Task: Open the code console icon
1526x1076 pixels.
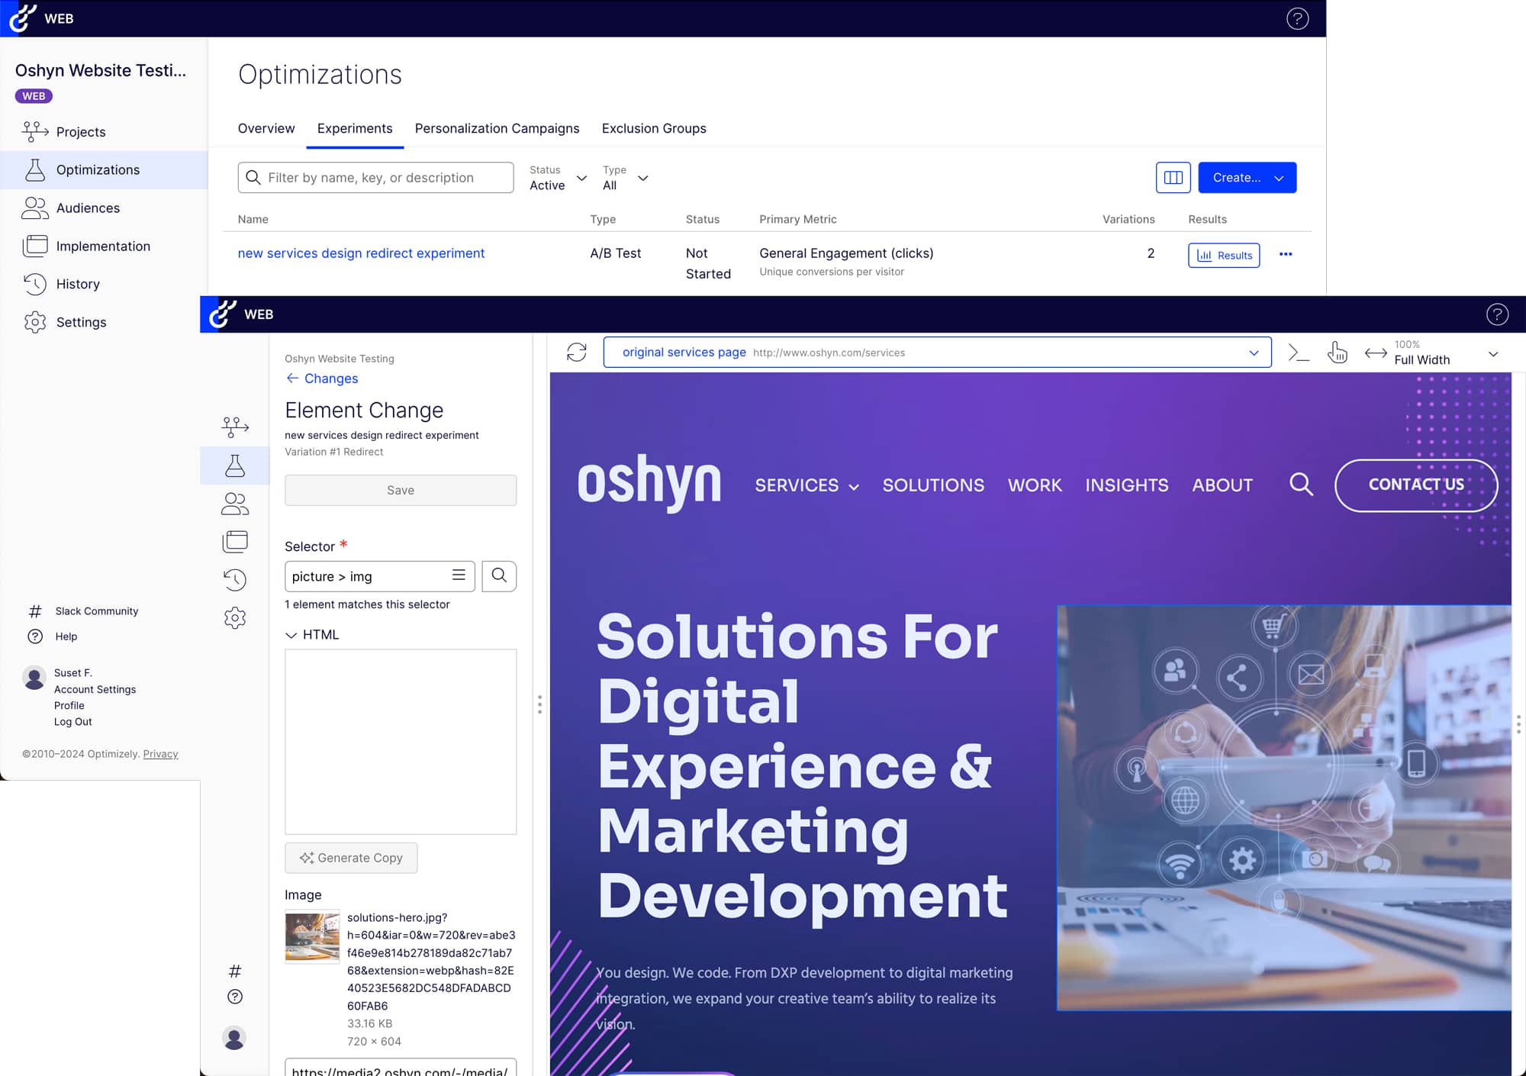Action: pyautogui.click(x=1299, y=352)
